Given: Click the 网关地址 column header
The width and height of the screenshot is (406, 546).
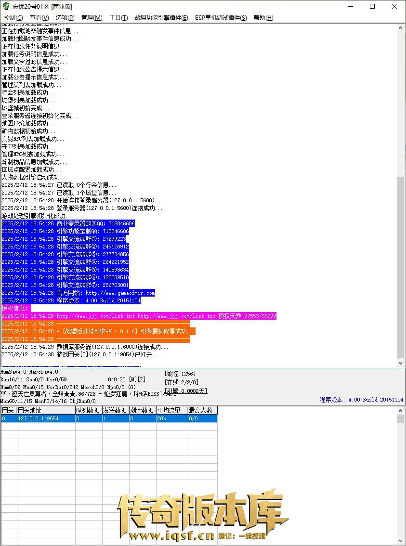Looking at the screenshot, I should pyautogui.click(x=45, y=410).
